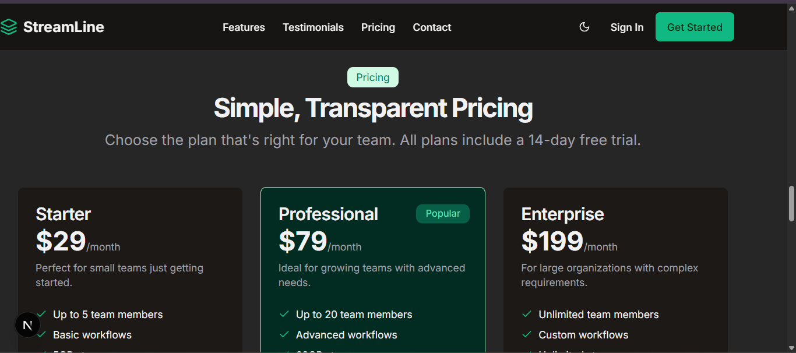The height and width of the screenshot is (353, 796).
Task: Click checkmark next to Custom workflows
Action: click(x=527, y=334)
